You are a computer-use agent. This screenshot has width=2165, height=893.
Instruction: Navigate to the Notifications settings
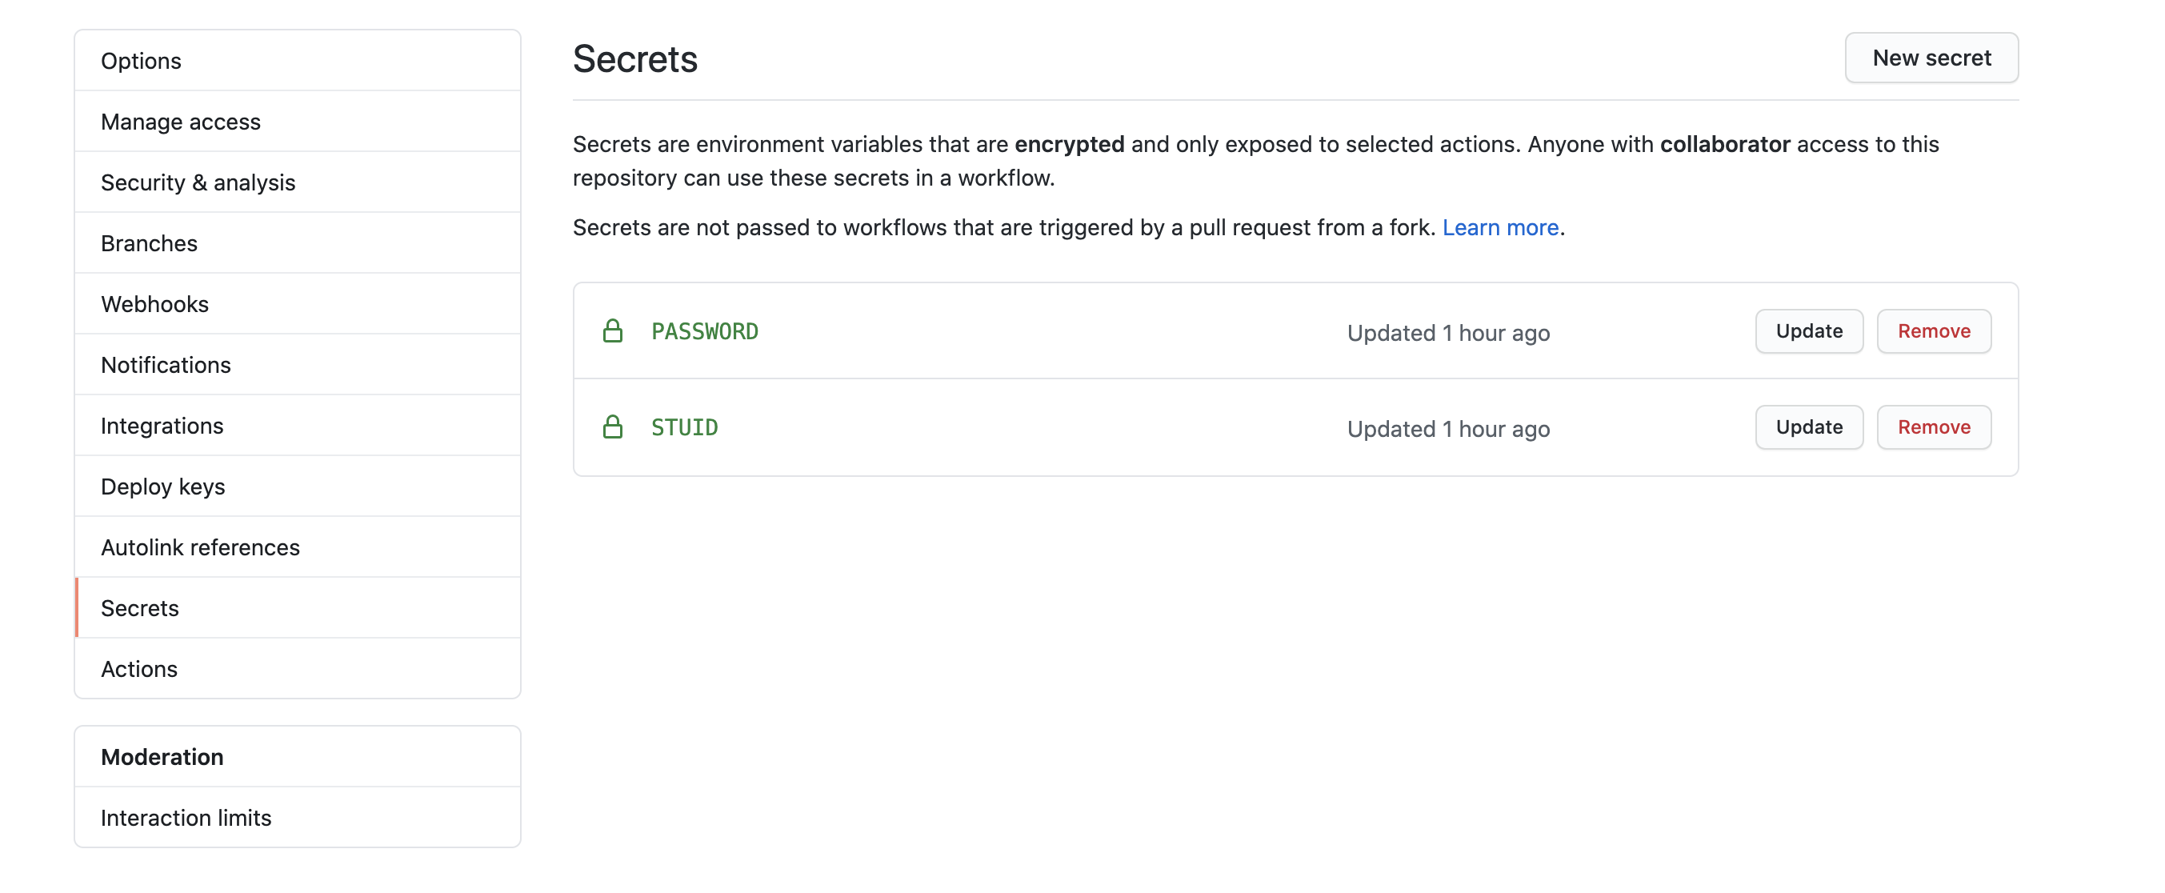click(x=166, y=365)
